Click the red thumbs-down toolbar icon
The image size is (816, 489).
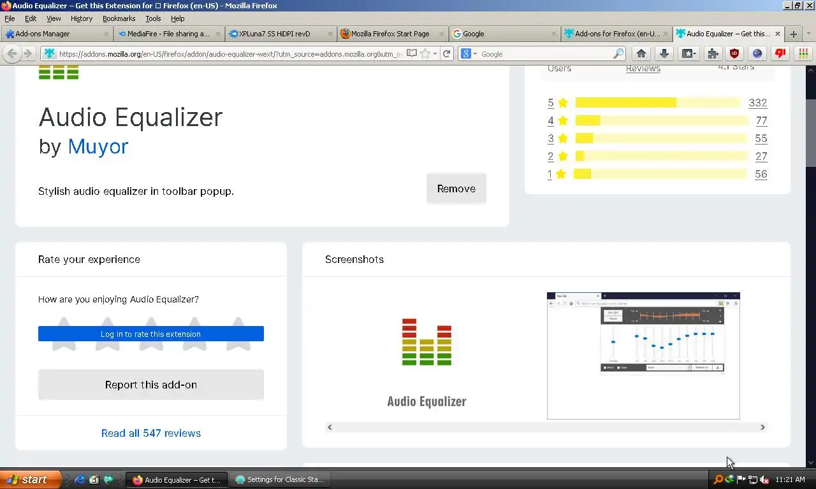point(780,54)
